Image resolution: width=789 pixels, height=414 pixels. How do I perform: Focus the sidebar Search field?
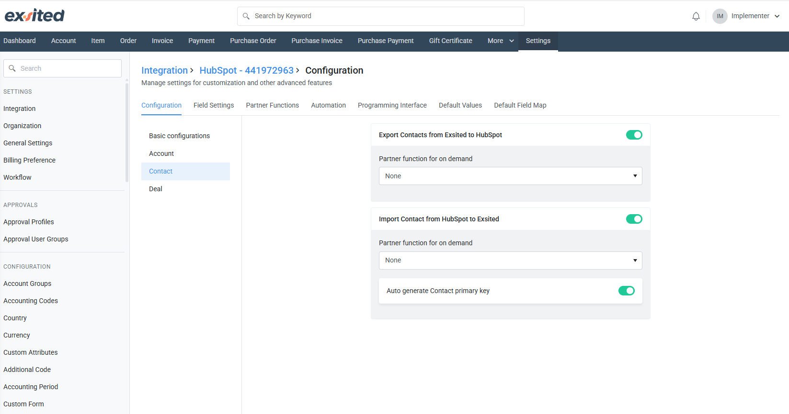62,68
